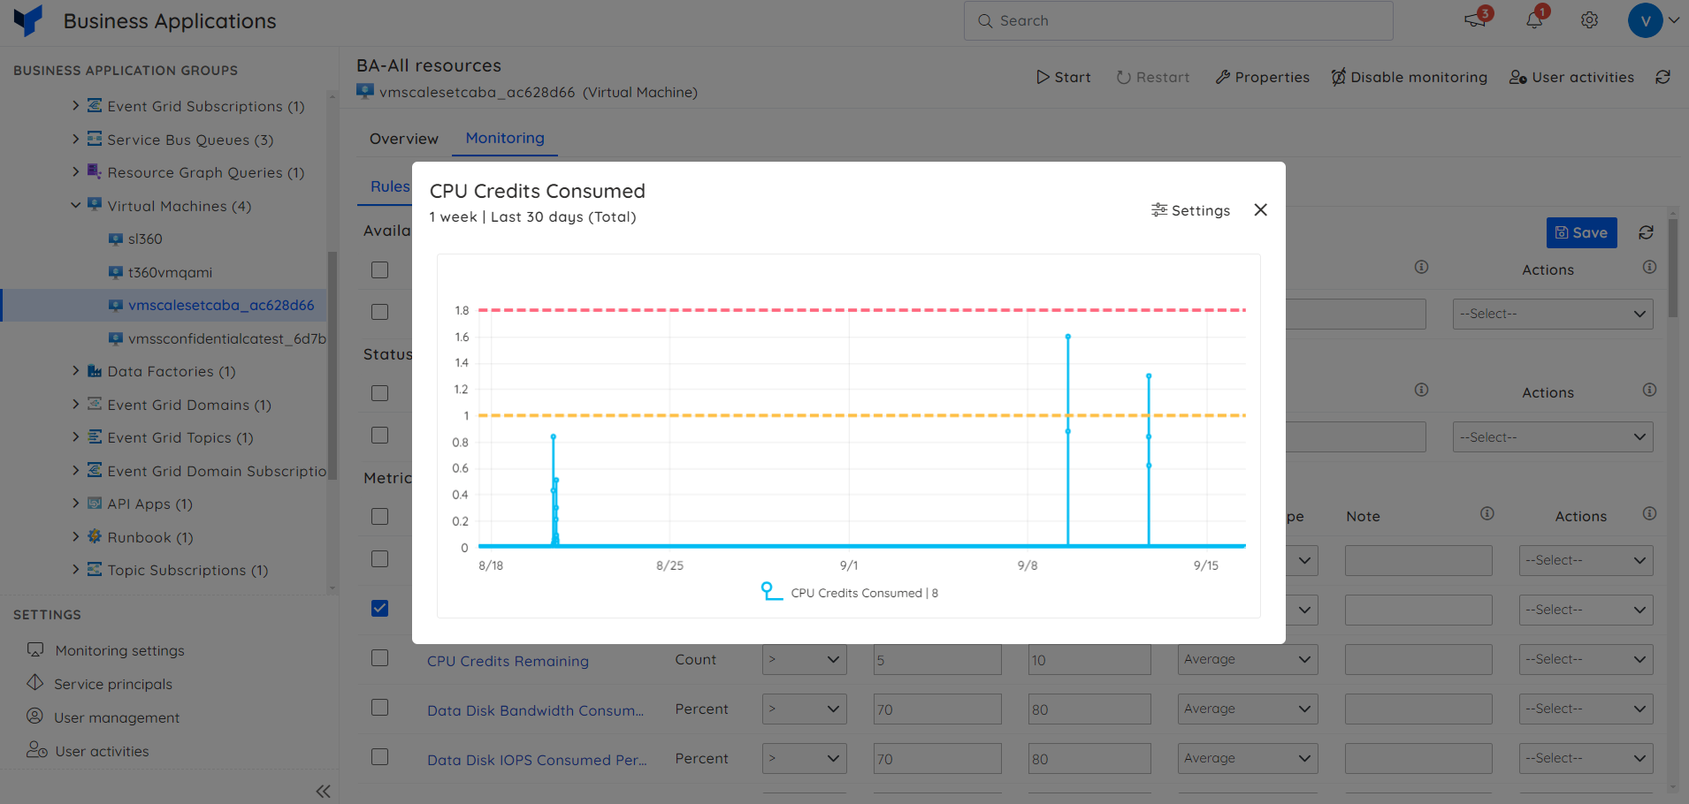Collapse the sidebar with double chevron icon
The width and height of the screenshot is (1689, 804).
click(323, 792)
